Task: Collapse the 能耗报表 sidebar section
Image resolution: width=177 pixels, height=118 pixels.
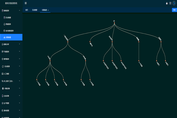Action: pyautogui.click(x=19, y=11)
